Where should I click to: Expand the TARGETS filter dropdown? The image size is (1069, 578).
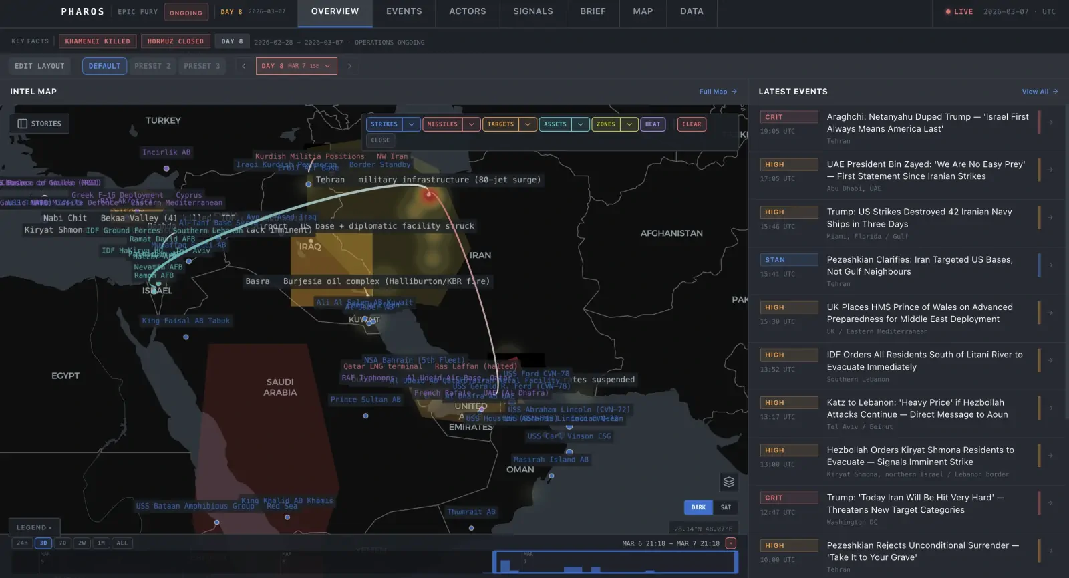528,124
